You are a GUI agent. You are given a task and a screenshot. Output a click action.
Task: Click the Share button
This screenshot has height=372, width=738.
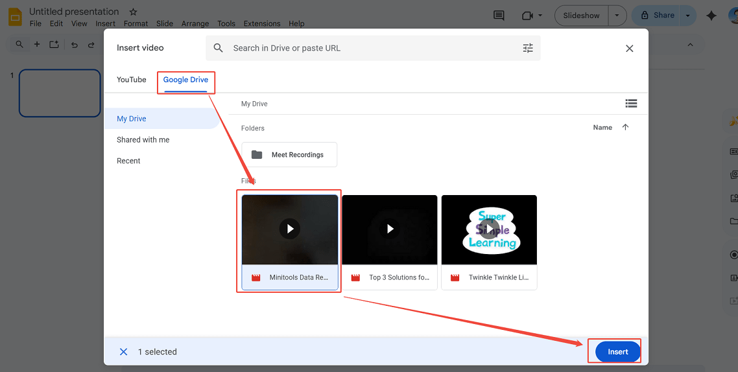tap(658, 16)
